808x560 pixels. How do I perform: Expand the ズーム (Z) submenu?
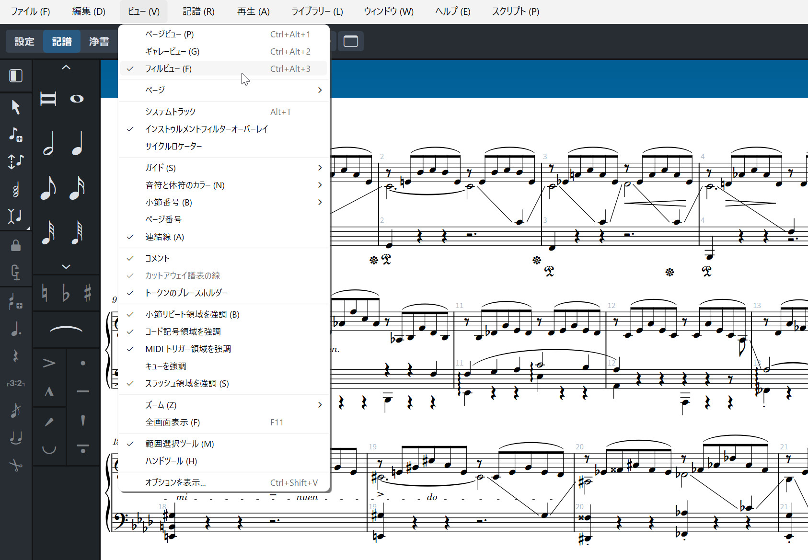pos(224,405)
